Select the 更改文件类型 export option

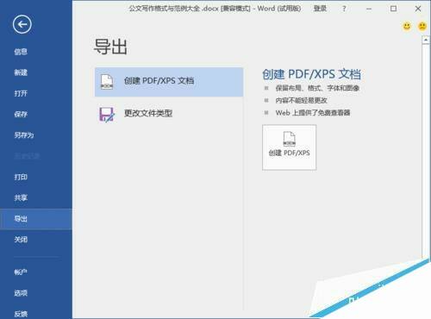tap(169, 114)
